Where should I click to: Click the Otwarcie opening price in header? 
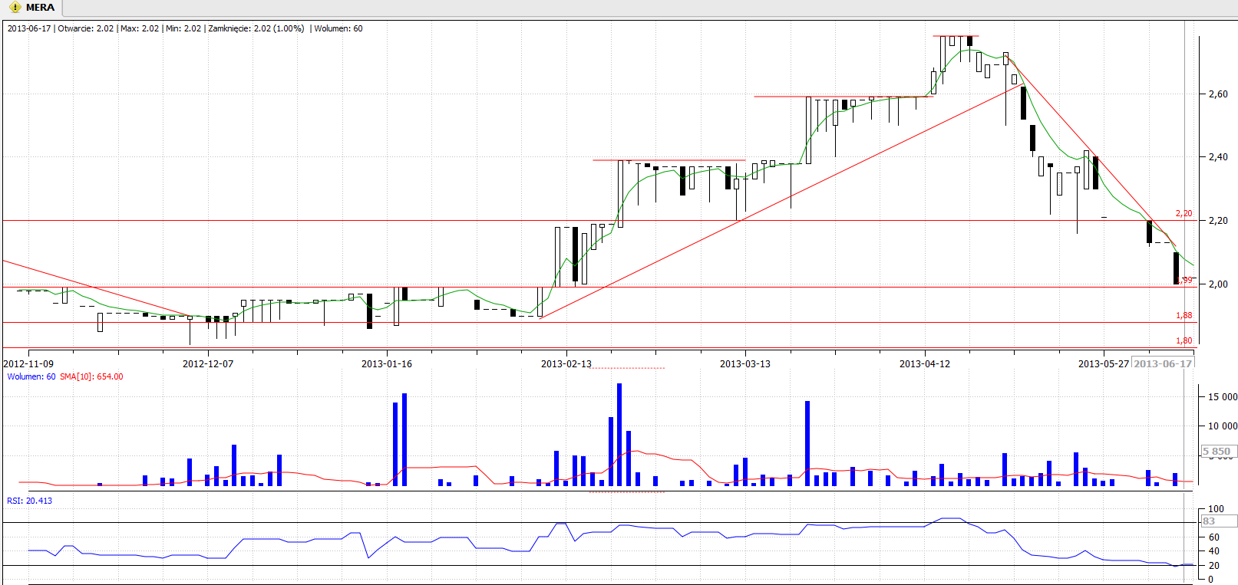85,28
